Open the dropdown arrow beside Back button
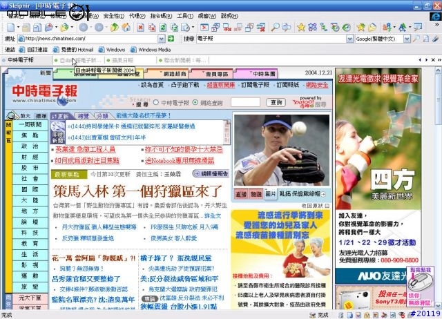 (90, 28)
